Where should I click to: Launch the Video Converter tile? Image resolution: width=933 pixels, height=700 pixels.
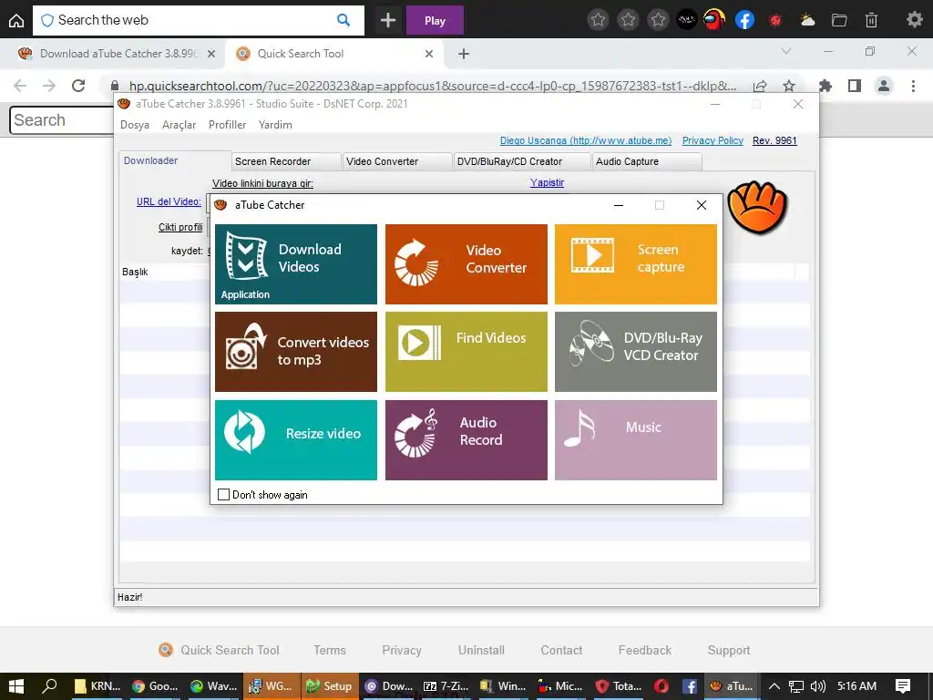coord(466,264)
